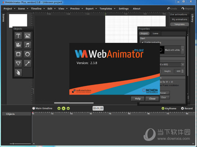Click the 00:00.00 timecode field
The image size is (197, 147).
(x=98, y=108)
